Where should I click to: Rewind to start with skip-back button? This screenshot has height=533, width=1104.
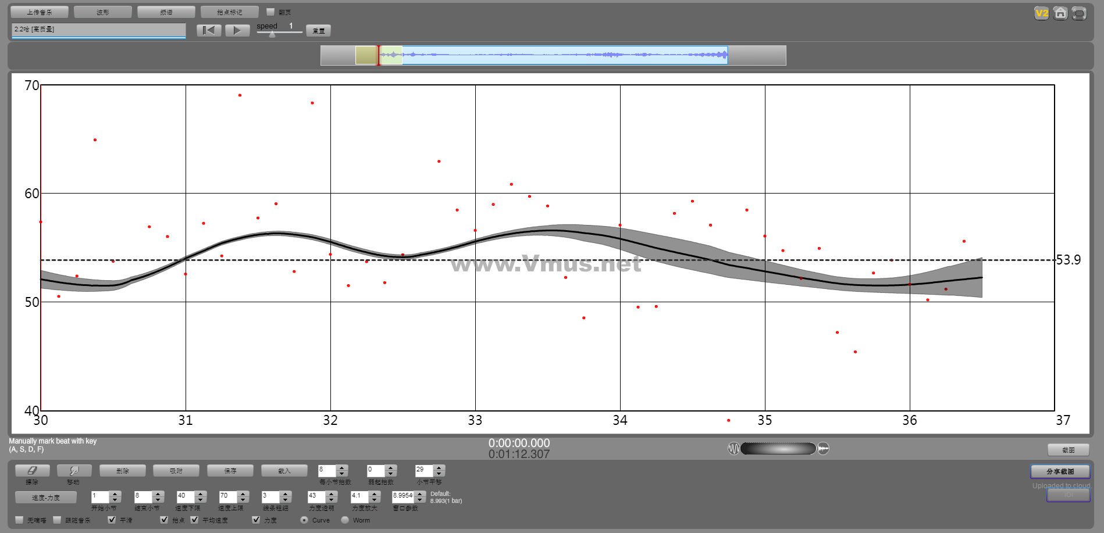coord(208,31)
